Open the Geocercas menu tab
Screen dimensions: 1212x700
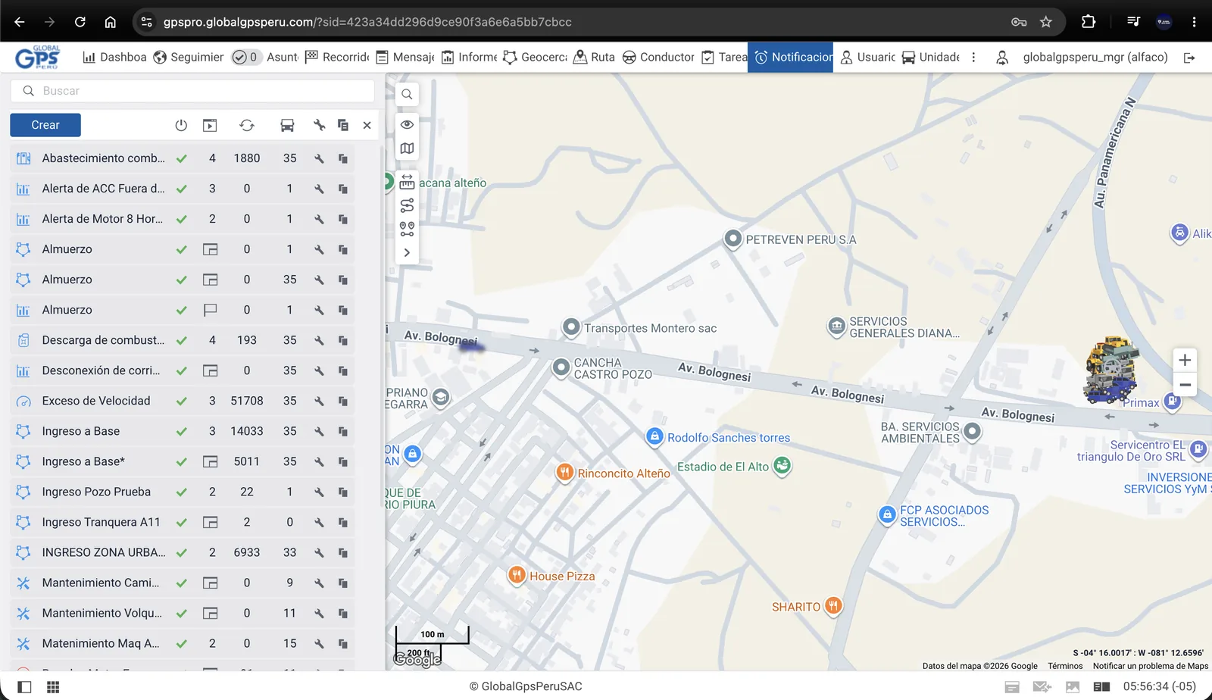(536, 57)
